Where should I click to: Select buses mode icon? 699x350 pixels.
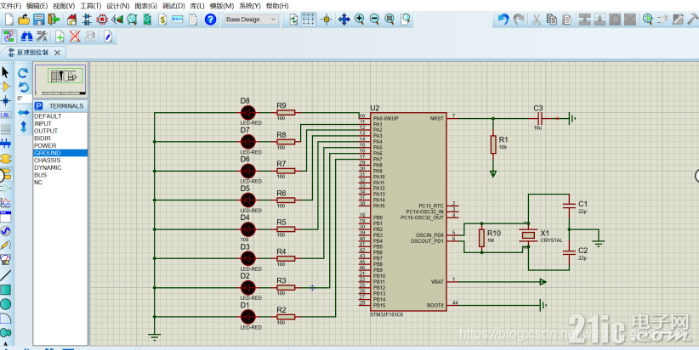5,144
